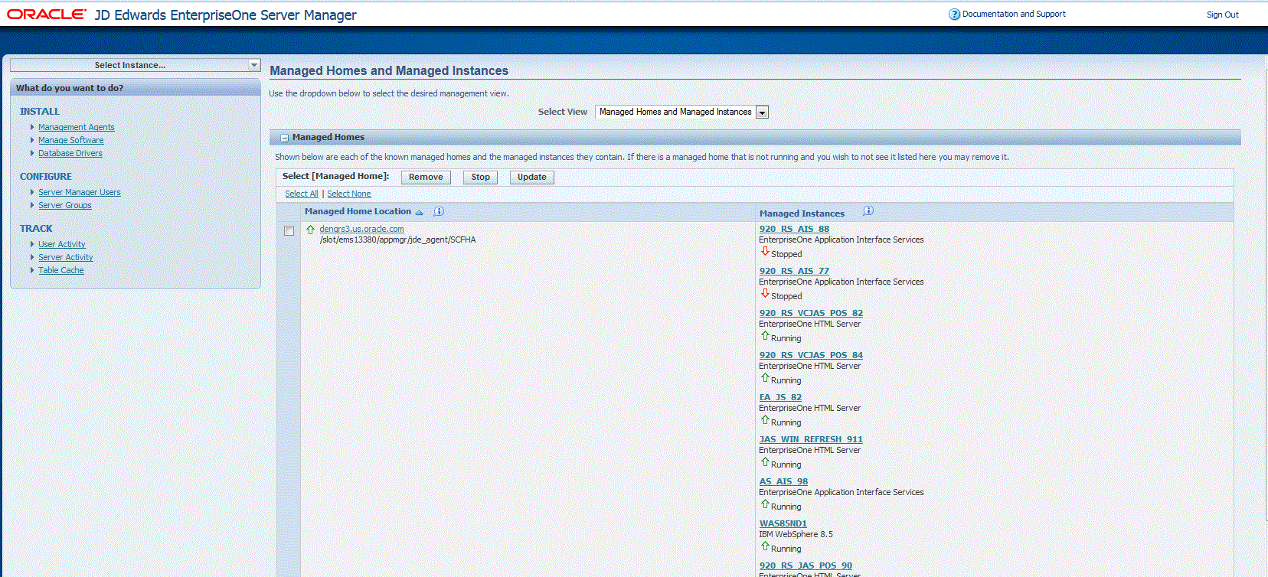The height and width of the screenshot is (577, 1268).
Task: Click the Running icon under WAS85ND1
Action: [x=765, y=546]
